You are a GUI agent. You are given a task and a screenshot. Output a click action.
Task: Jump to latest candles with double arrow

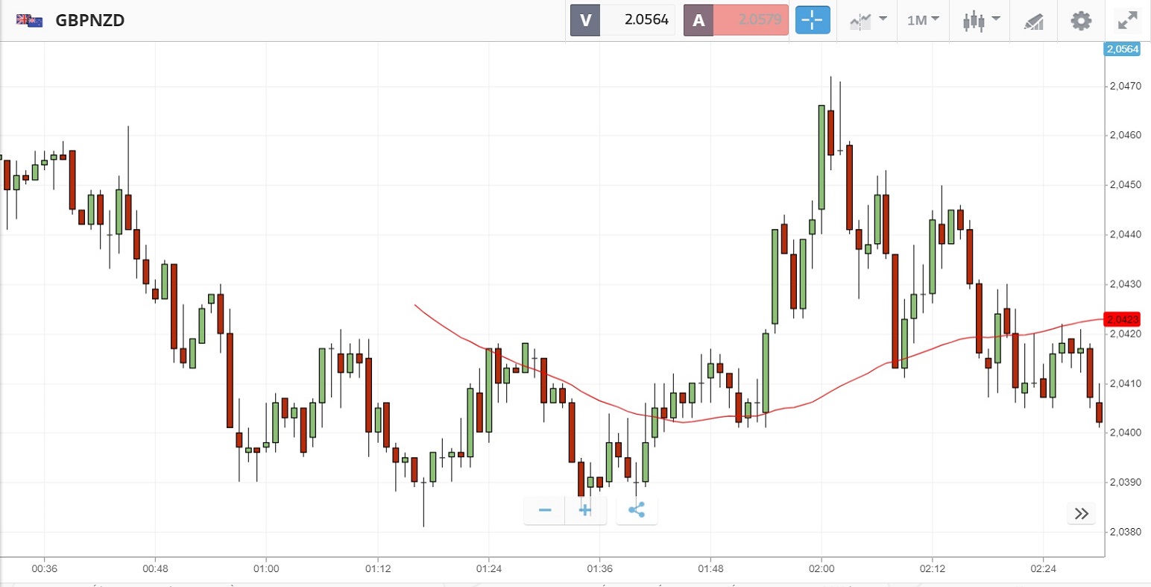coord(1082,513)
